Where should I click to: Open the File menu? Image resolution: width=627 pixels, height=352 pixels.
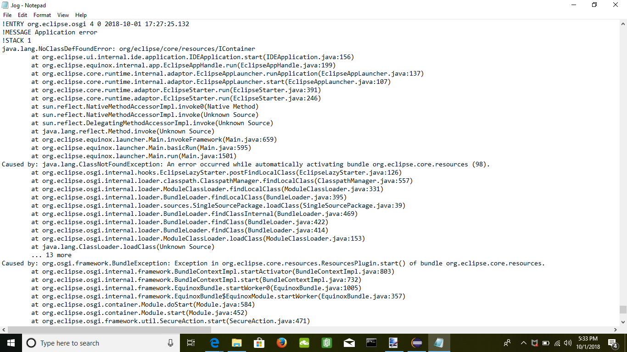(x=7, y=15)
